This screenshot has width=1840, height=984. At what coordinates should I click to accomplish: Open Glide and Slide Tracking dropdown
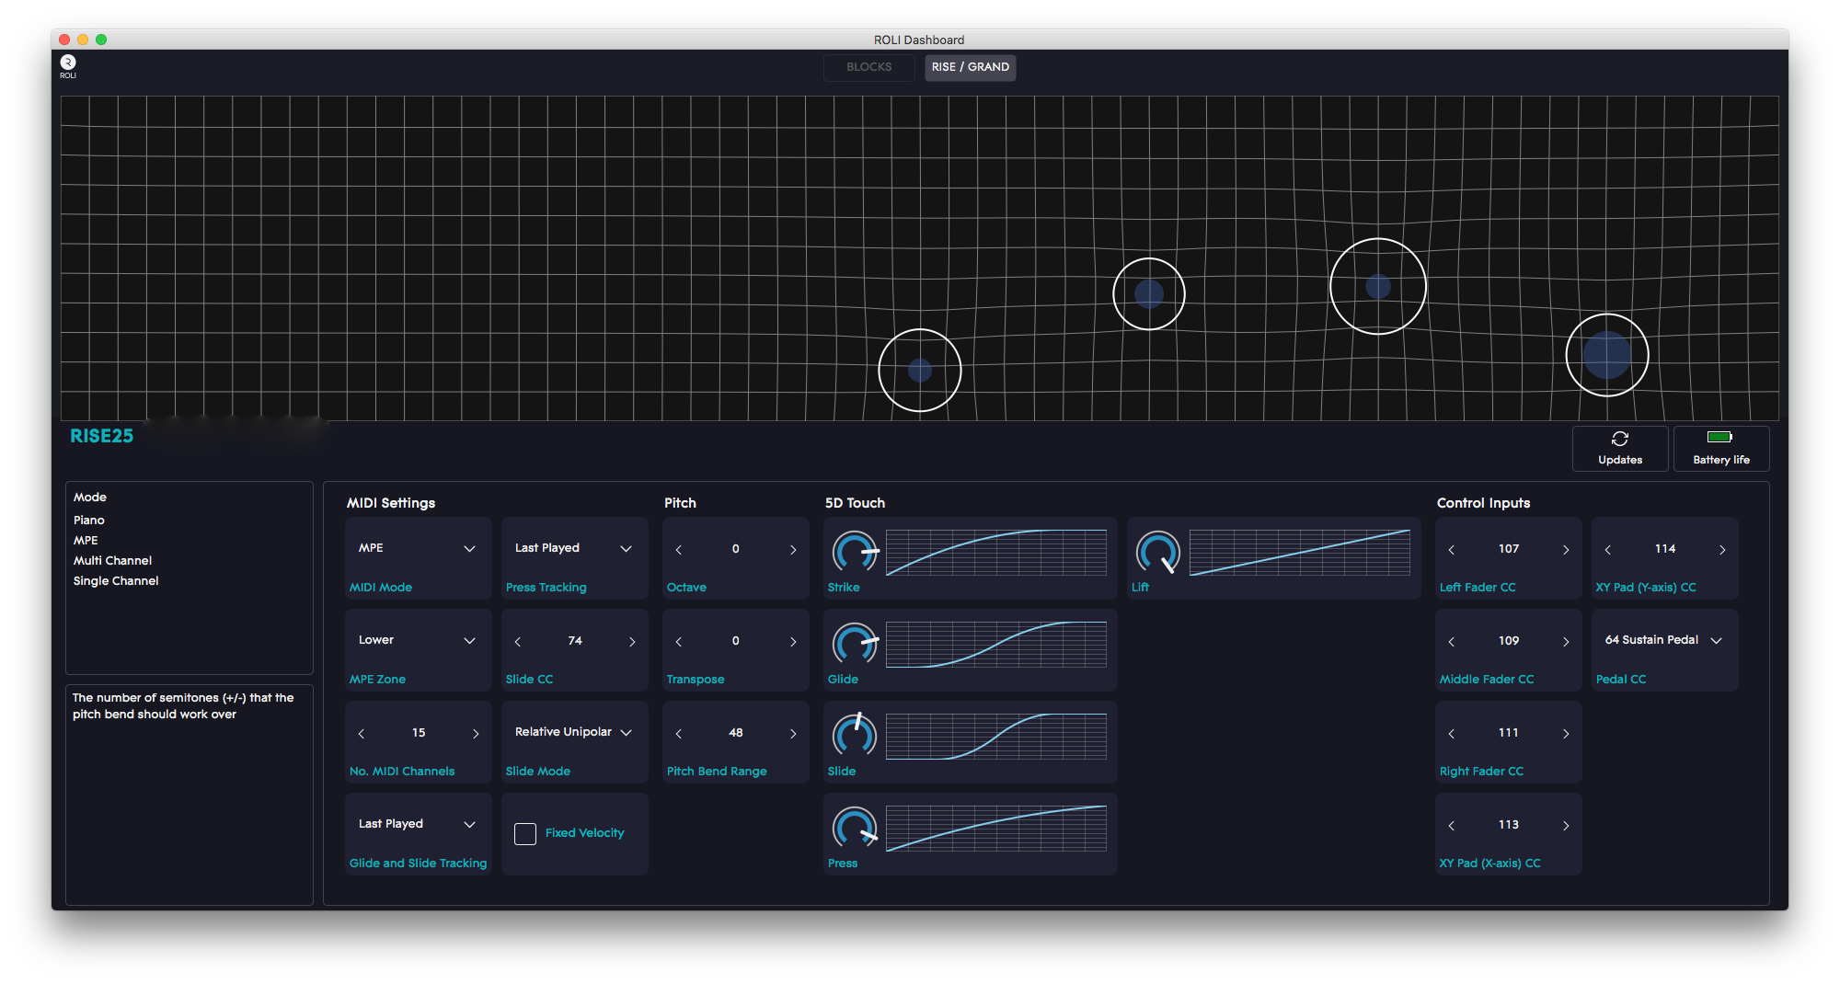(418, 824)
